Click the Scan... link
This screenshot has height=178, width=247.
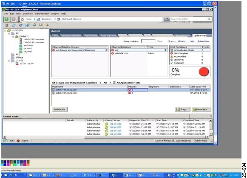click(x=172, y=41)
